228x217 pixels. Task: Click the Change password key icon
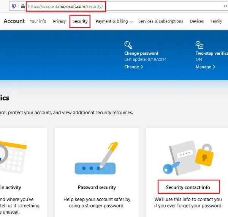[x=128, y=45]
